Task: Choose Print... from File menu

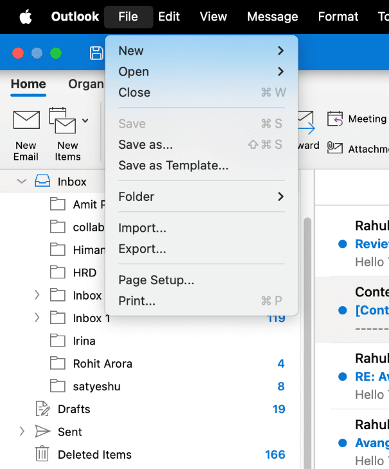Action: [201, 301]
